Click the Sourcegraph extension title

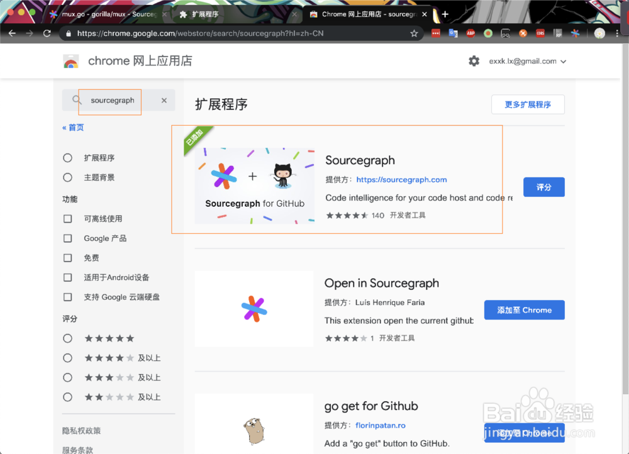360,160
